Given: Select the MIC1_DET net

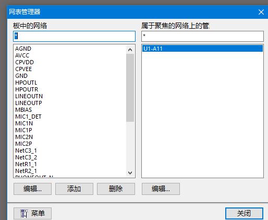Looking at the screenshot, I should [x=28, y=117].
